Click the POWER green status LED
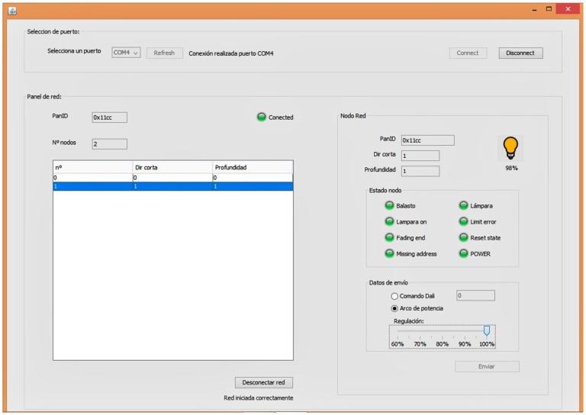The image size is (586, 415). pyautogui.click(x=463, y=254)
